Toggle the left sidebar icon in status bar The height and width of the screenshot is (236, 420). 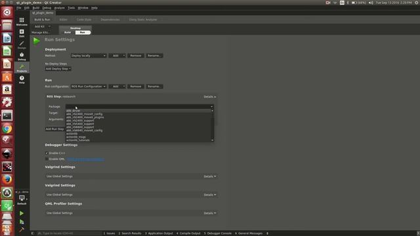coord(33,233)
